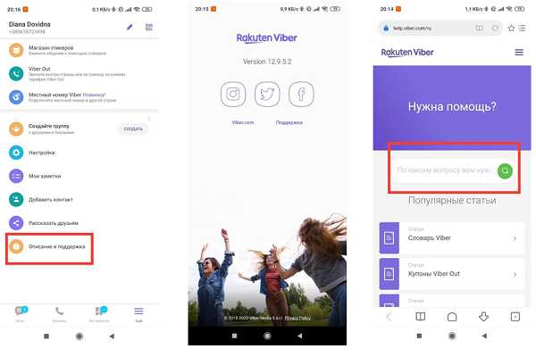Tap Рассказать друзьям share icon
The image size is (536, 357).
pyautogui.click(x=16, y=223)
